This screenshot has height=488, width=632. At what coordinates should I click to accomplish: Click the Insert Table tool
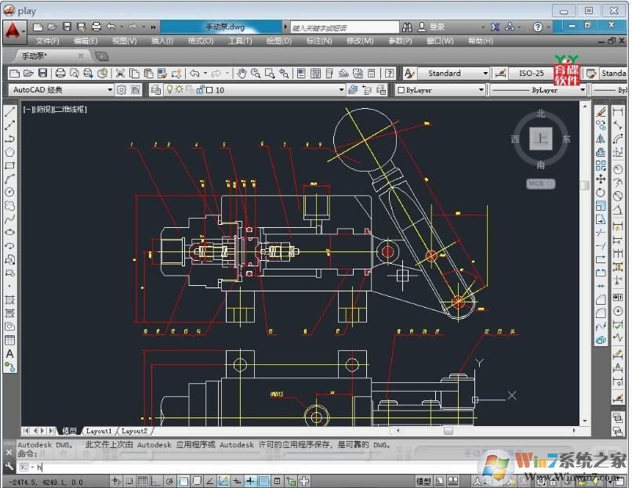[x=9, y=342]
